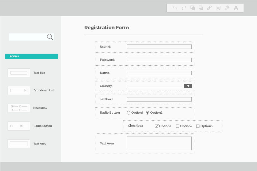Click the sidebar 'Radio Button' label

[43, 126]
